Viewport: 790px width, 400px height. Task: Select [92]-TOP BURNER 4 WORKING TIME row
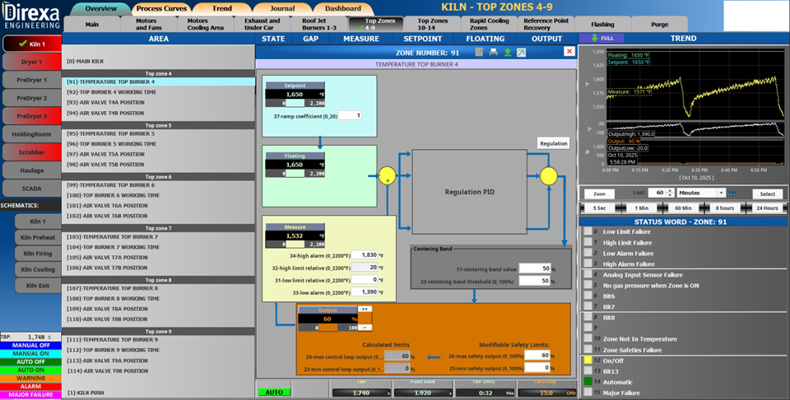[x=158, y=92]
